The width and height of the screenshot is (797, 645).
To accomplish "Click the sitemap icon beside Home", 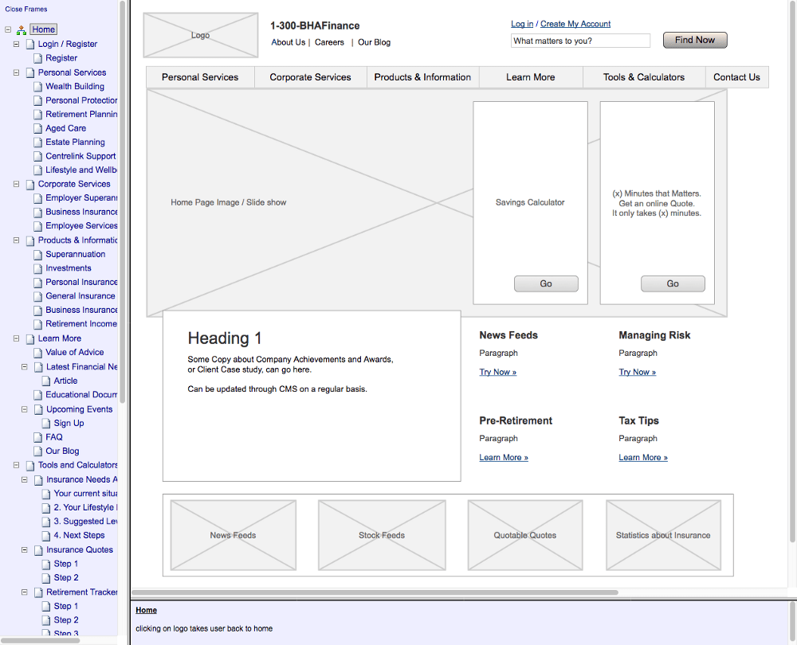I will pyautogui.click(x=21, y=29).
